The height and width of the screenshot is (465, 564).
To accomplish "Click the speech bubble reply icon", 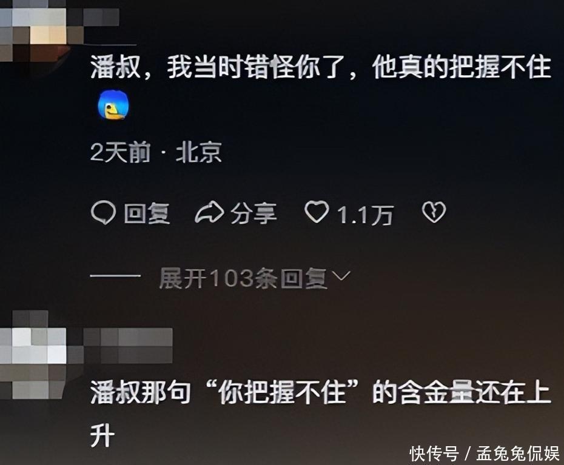I will click(103, 213).
